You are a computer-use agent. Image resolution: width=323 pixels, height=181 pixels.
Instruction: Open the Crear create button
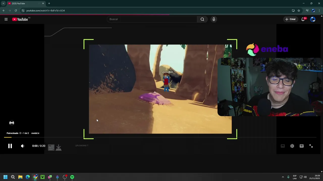pyautogui.click(x=290, y=19)
